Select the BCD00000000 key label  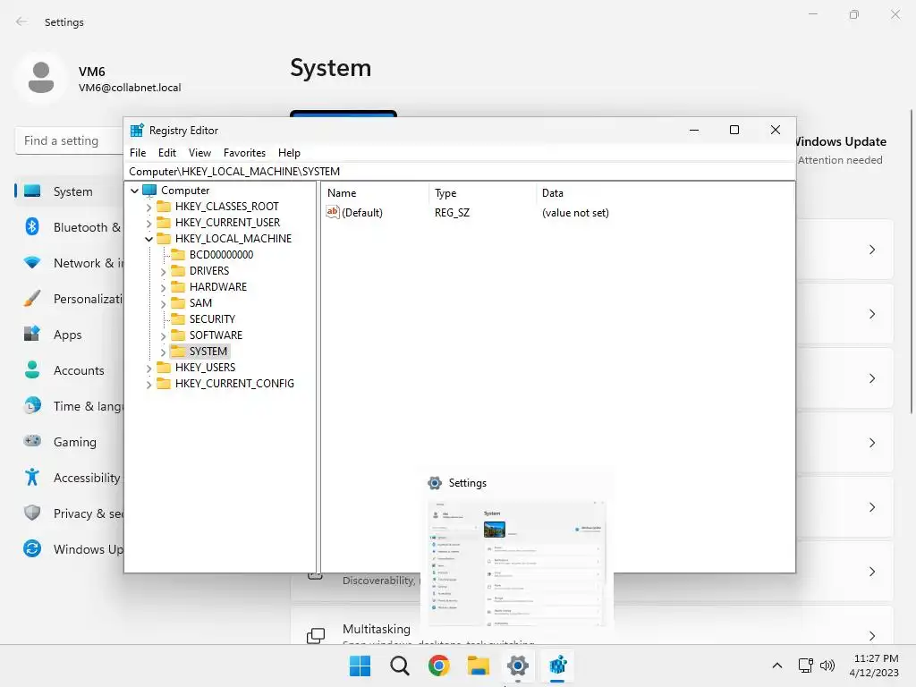click(222, 255)
